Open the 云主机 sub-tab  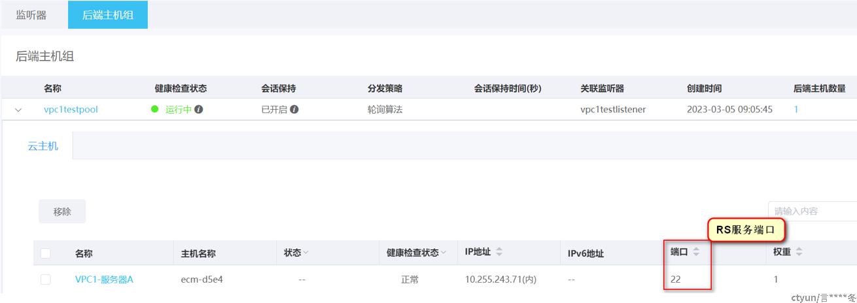(43, 146)
